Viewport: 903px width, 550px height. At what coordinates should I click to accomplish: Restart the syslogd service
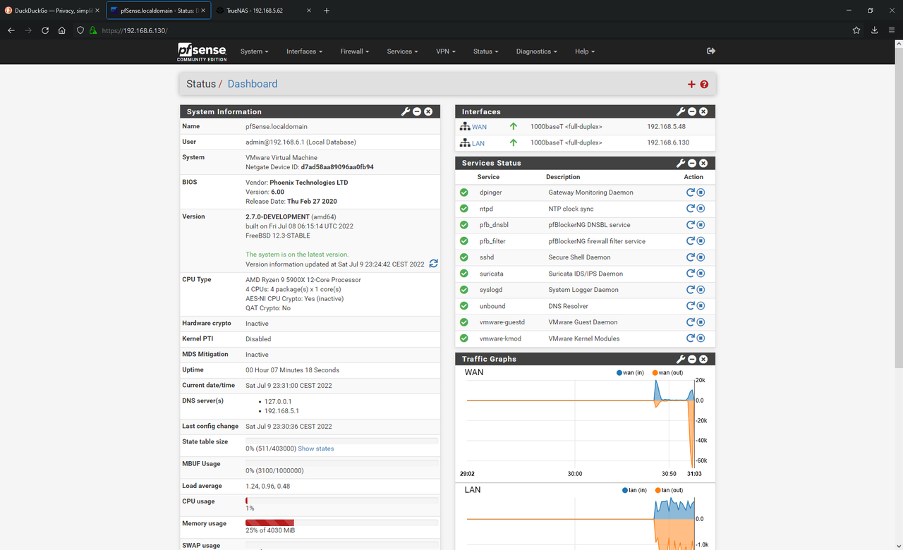pyautogui.click(x=691, y=290)
